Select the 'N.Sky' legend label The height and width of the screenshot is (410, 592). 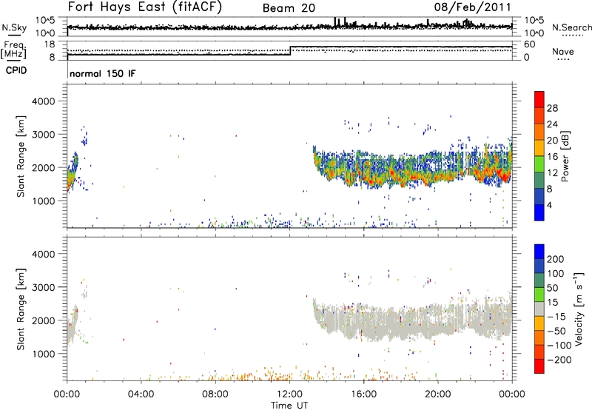click(x=14, y=27)
